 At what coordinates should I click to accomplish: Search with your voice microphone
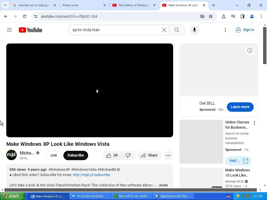coord(194,30)
